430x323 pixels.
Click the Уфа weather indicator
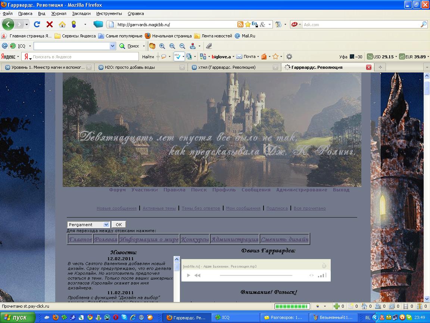[x=351, y=56]
